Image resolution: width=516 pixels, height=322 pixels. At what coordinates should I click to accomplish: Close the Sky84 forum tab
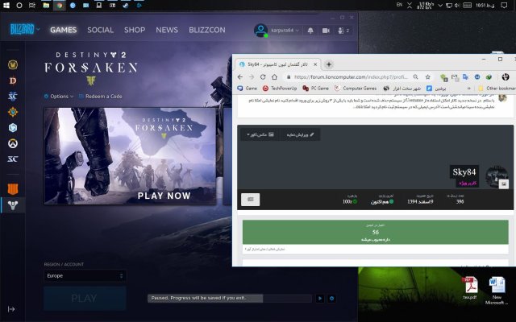pyautogui.click(x=315, y=64)
